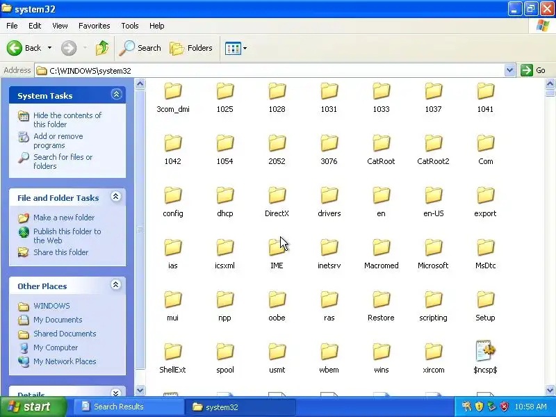
Task: Select the spool folder icon
Action: click(224, 352)
